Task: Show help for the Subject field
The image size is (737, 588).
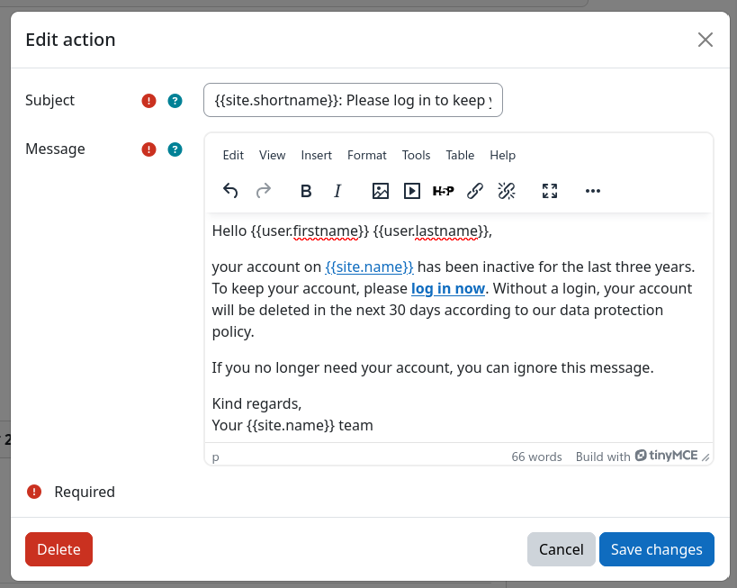Action: point(175,101)
